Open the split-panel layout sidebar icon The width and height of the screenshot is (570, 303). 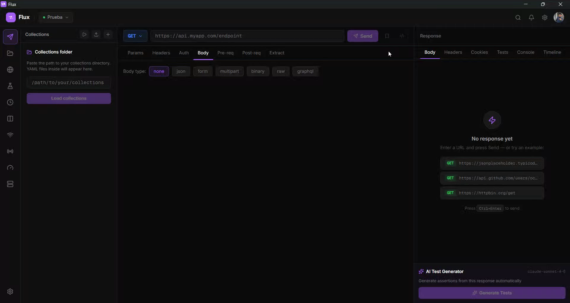[10, 119]
